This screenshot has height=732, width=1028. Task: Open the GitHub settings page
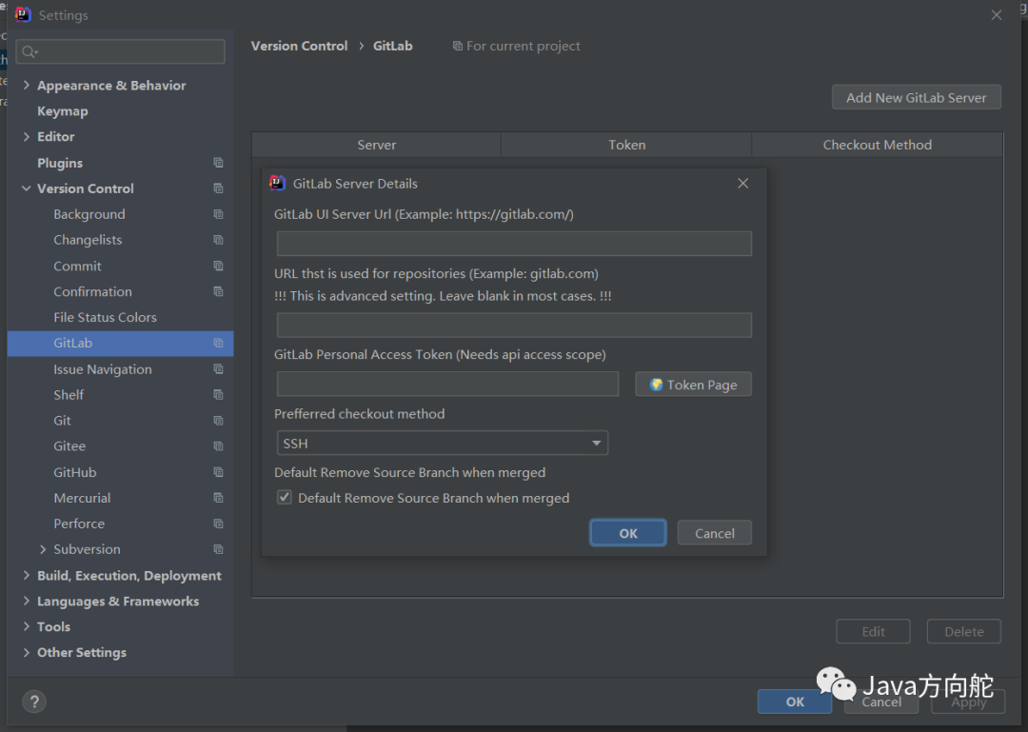pos(75,472)
